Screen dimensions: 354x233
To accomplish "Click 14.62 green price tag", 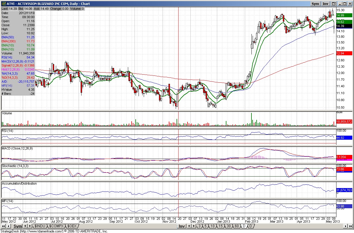I will tap(344, 22).
